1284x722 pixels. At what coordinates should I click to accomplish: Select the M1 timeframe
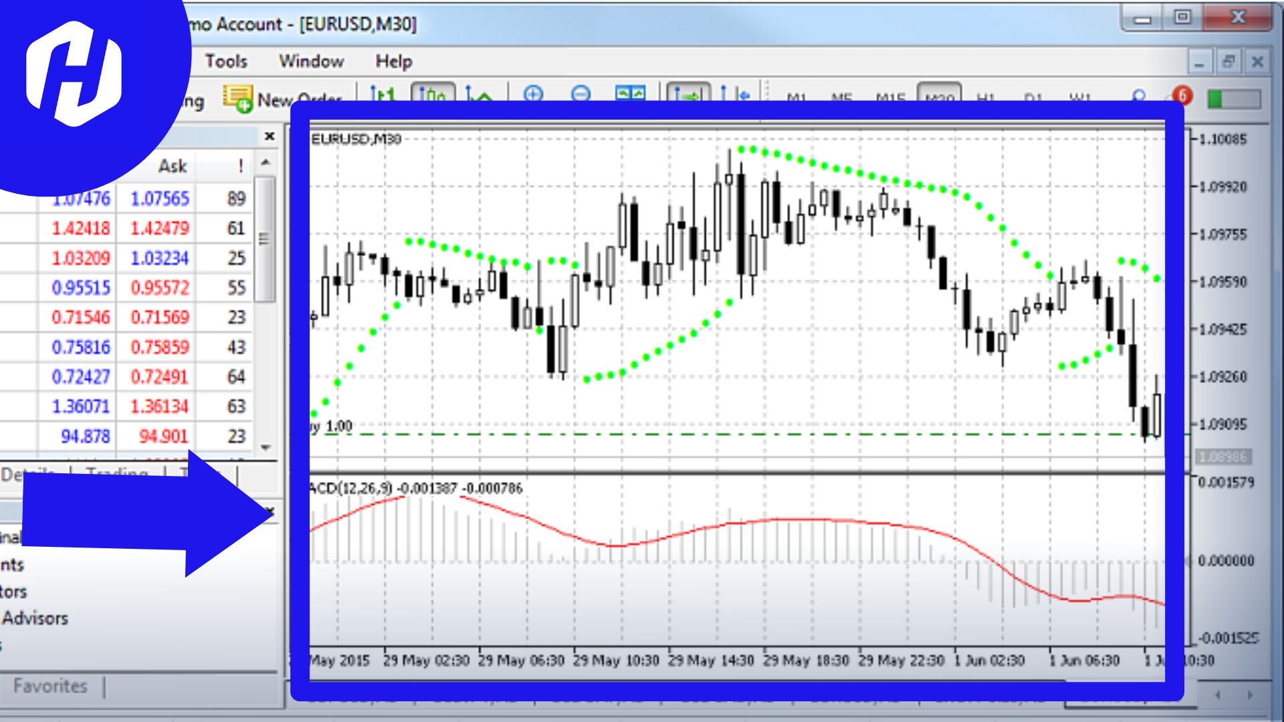(x=796, y=98)
